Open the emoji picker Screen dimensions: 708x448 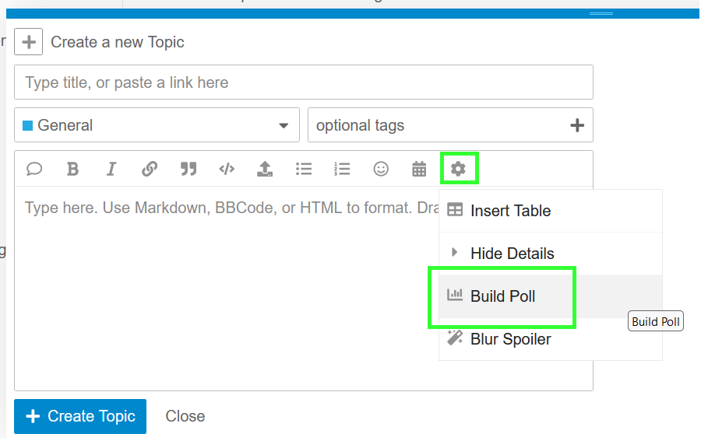click(x=381, y=169)
